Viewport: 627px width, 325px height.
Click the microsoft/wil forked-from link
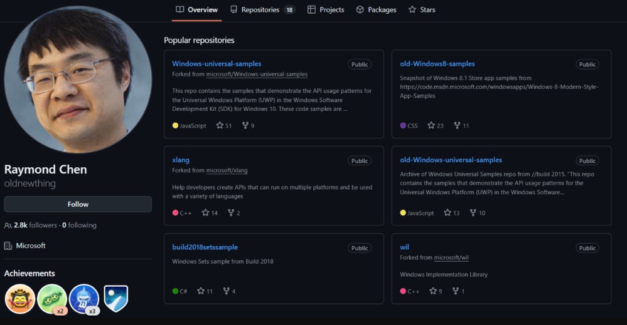point(451,257)
